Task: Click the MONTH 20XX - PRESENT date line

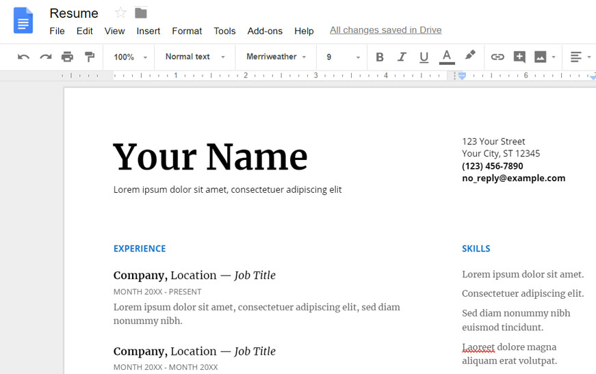Action: (157, 292)
